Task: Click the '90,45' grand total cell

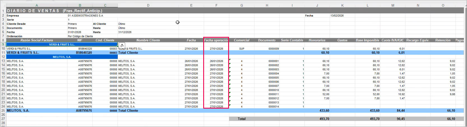Action: click(x=393, y=119)
